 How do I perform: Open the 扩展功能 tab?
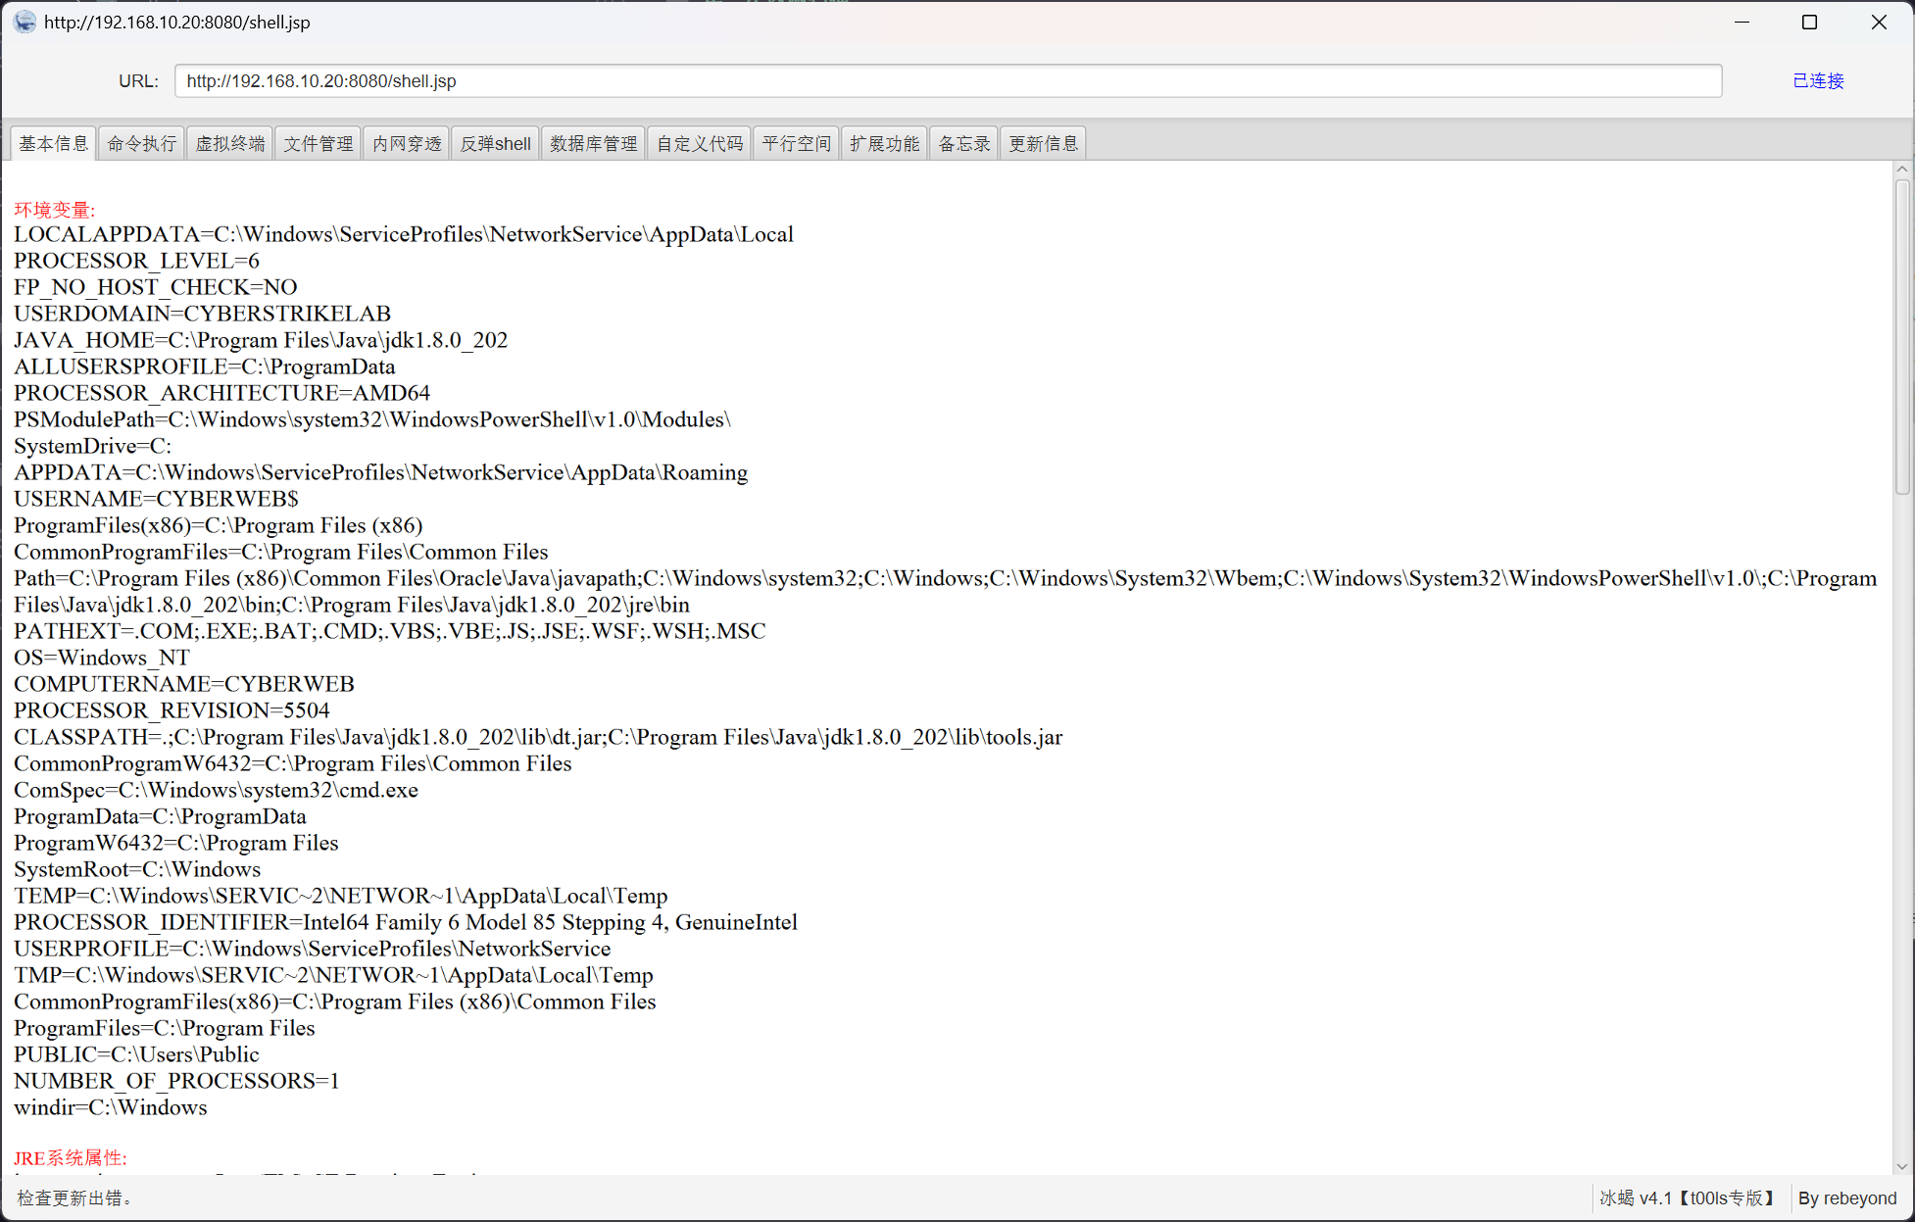[x=884, y=144]
